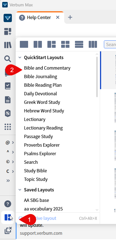
Task: Add a new tab with plus
Action: 70,17
